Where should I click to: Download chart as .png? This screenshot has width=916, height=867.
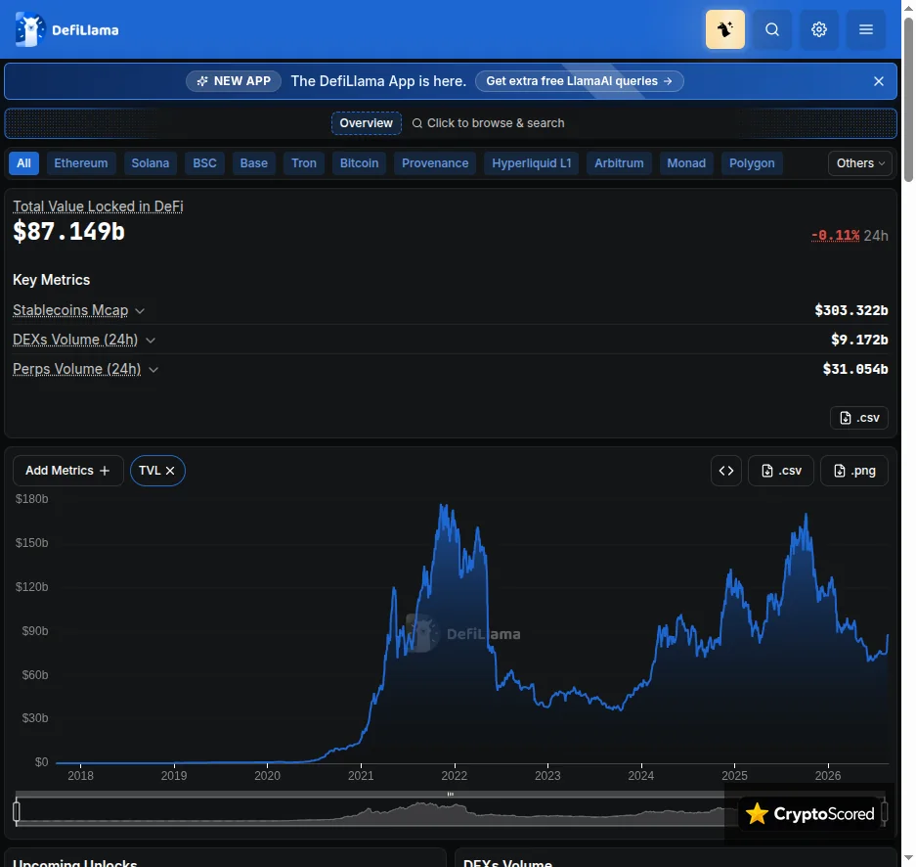pos(854,471)
